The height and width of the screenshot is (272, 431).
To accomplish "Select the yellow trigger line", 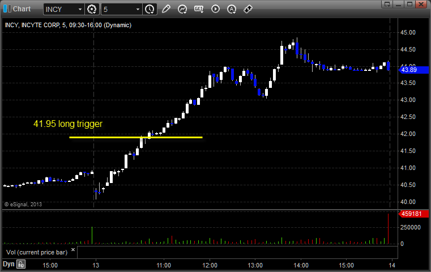I will point(136,137).
